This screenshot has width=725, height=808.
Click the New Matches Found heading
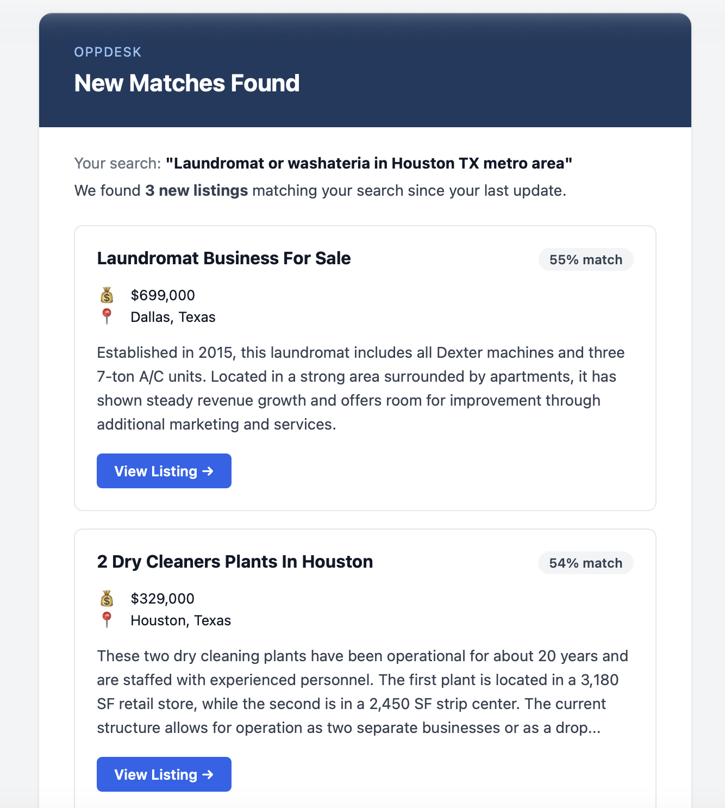click(x=187, y=83)
